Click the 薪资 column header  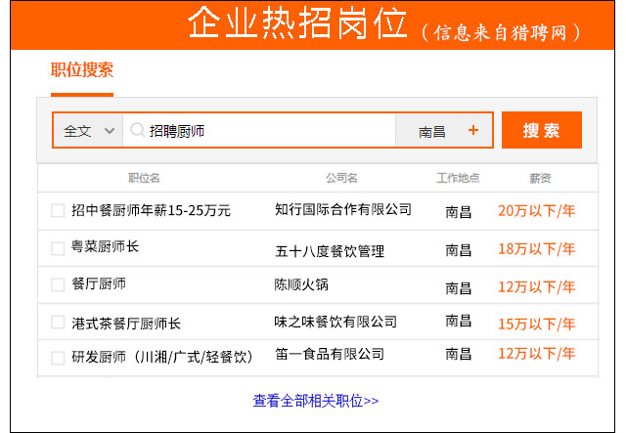[x=540, y=178]
